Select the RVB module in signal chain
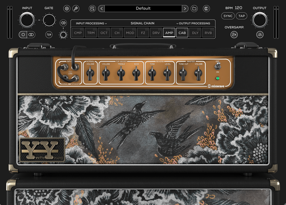Image resolution: width=286 pixels, height=205 pixels. 208,33
